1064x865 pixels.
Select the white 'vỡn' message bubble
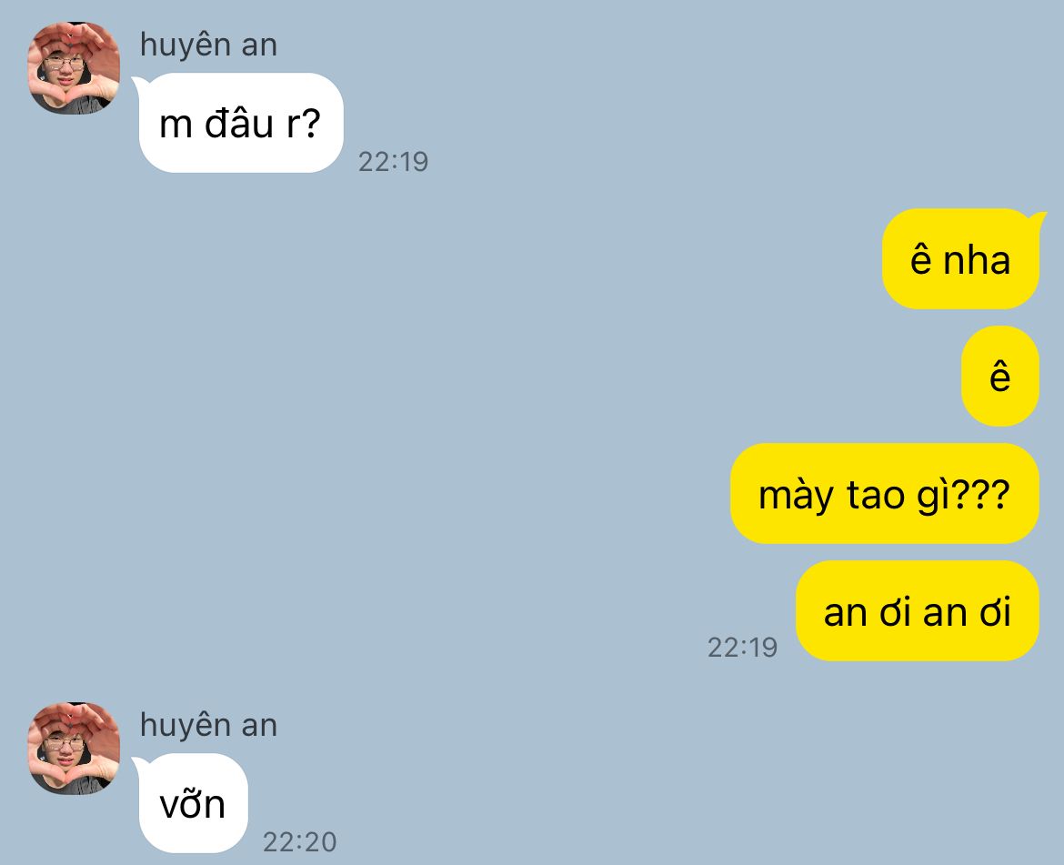coord(193,803)
